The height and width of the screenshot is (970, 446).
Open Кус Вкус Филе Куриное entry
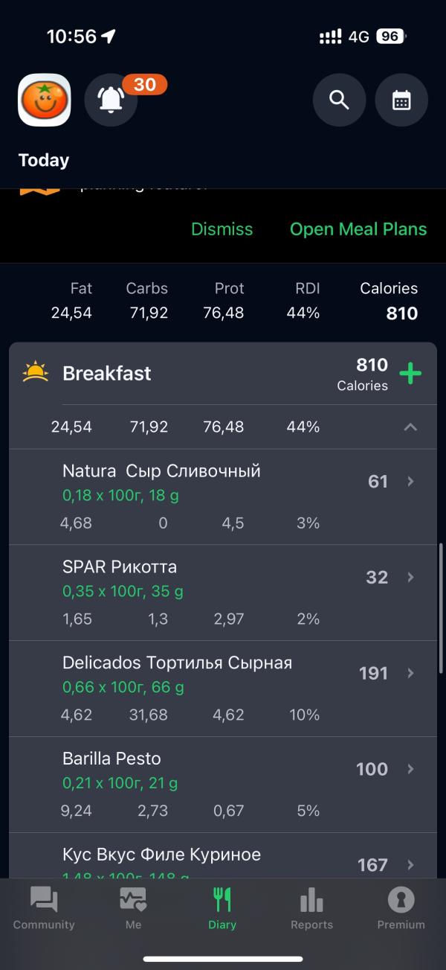[223, 856]
